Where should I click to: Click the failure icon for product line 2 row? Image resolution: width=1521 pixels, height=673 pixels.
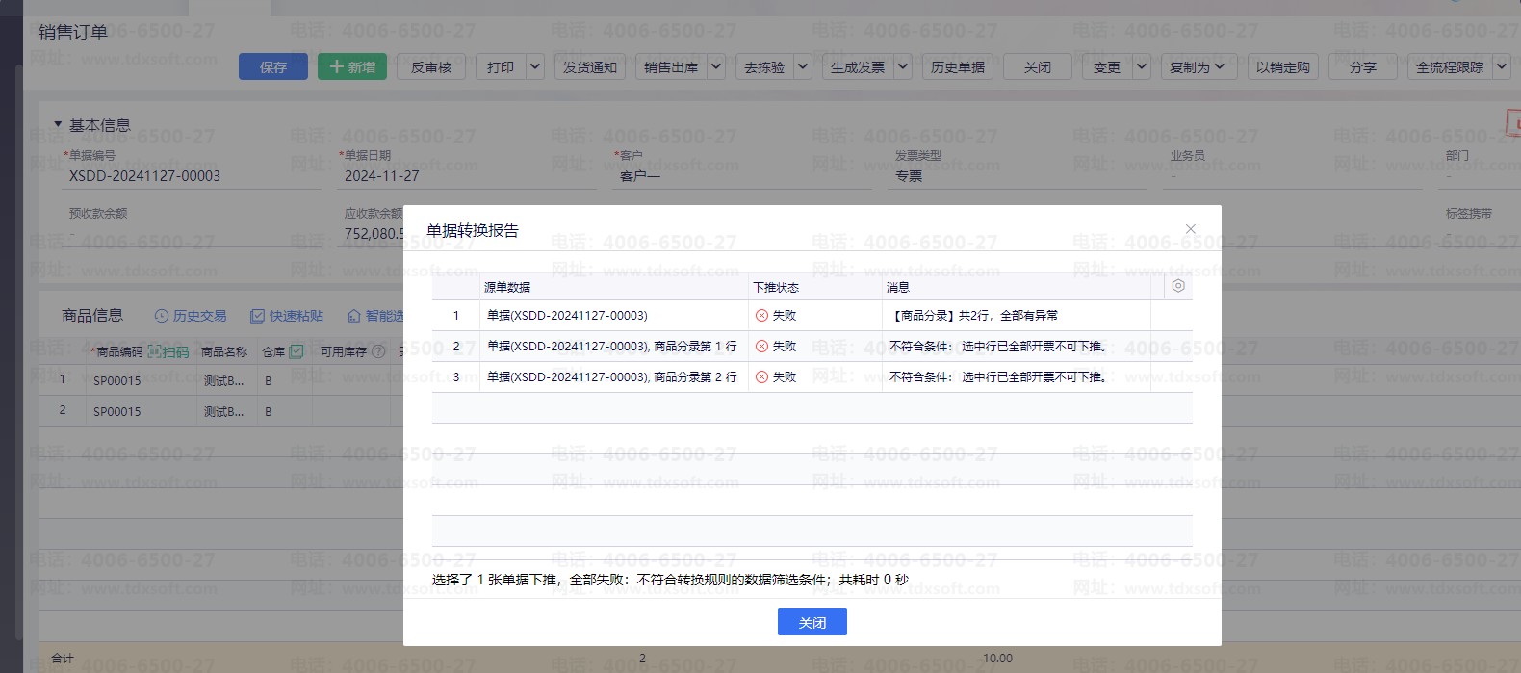(x=761, y=377)
